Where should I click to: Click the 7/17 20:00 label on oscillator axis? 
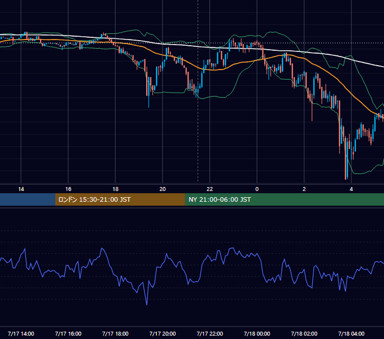click(x=163, y=333)
